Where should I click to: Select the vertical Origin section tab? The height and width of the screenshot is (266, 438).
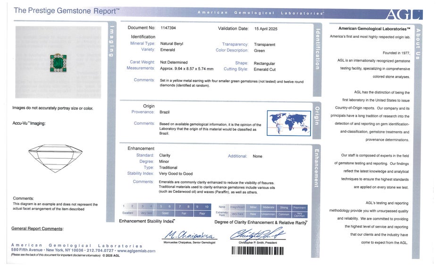pos(318,116)
